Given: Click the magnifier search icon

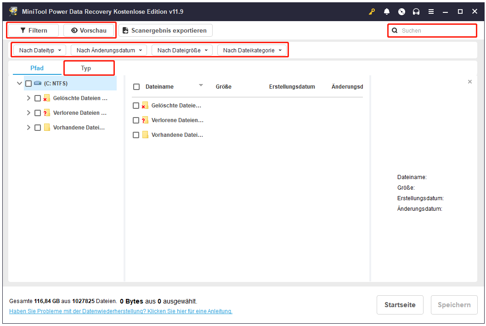Looking at the screenshot, I should point(395,30).
